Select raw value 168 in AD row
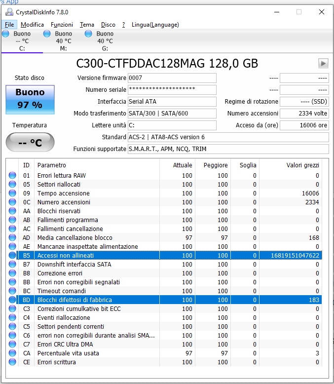This screenshot has height=384, width=334. click(x=314, y=237)
